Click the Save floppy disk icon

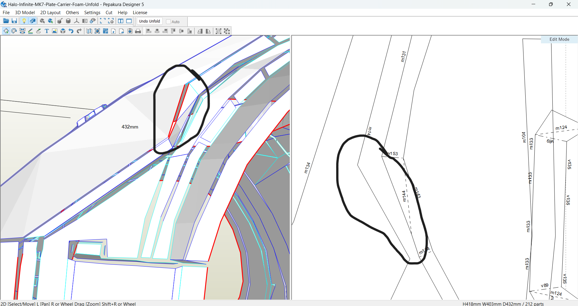(x=14, y=21)
